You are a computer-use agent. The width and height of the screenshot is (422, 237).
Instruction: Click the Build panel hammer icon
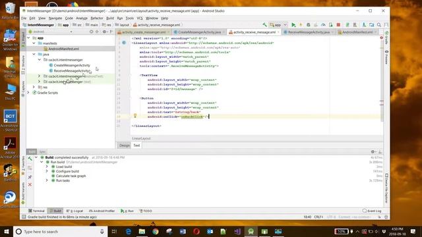click(x=30, y=159)
